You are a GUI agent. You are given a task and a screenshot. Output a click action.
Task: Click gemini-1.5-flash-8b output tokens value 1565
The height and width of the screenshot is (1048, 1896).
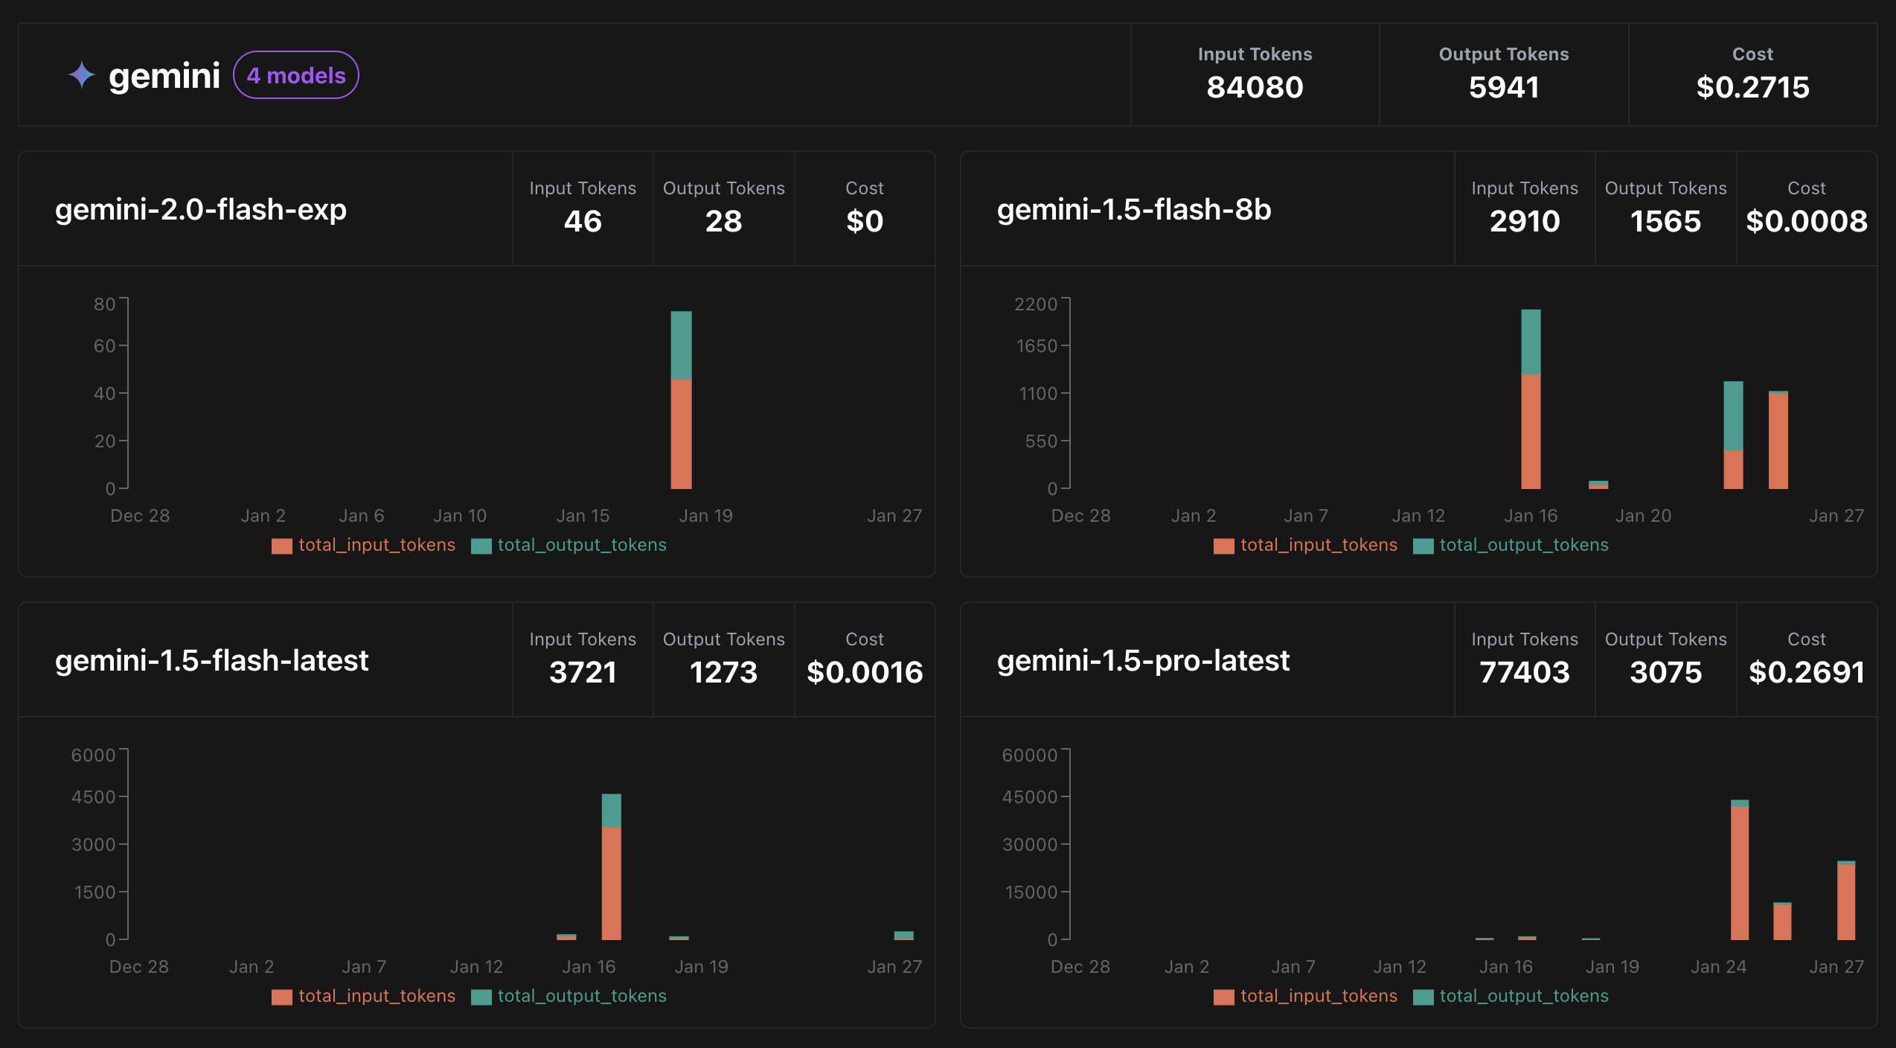pos(1665,221)
